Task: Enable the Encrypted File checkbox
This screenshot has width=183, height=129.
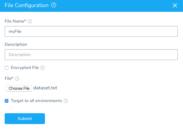Action: pyautogui.click(x=7, y=68)
